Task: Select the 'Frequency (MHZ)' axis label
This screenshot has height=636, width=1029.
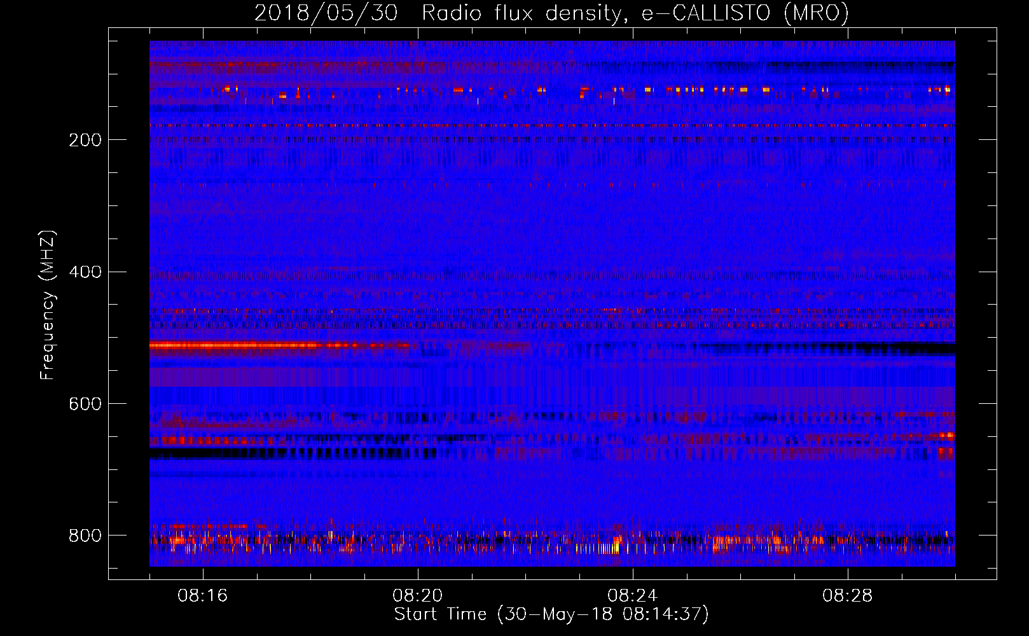Action: coord(48,305)
